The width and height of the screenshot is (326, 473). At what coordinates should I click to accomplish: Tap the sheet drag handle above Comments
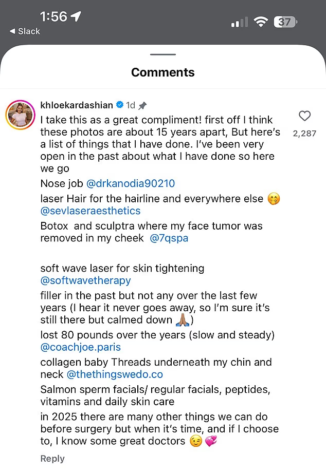click(162, 54)
